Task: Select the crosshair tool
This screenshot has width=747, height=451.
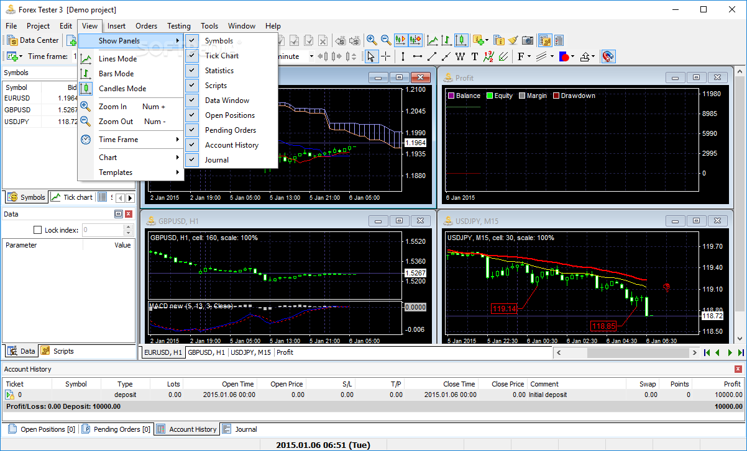Action: [385, 56]
